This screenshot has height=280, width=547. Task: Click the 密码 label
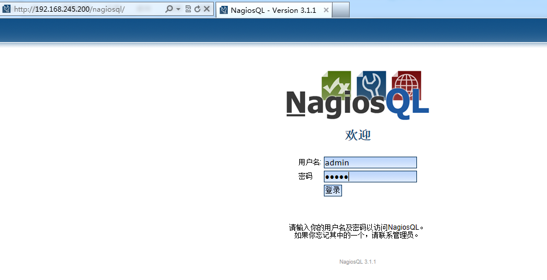click(305, 176)
